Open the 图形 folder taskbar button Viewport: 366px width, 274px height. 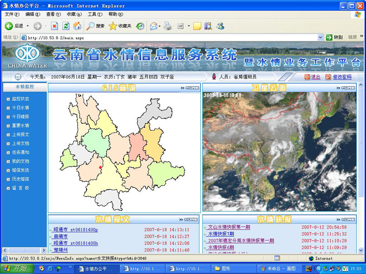click(234, 269)
